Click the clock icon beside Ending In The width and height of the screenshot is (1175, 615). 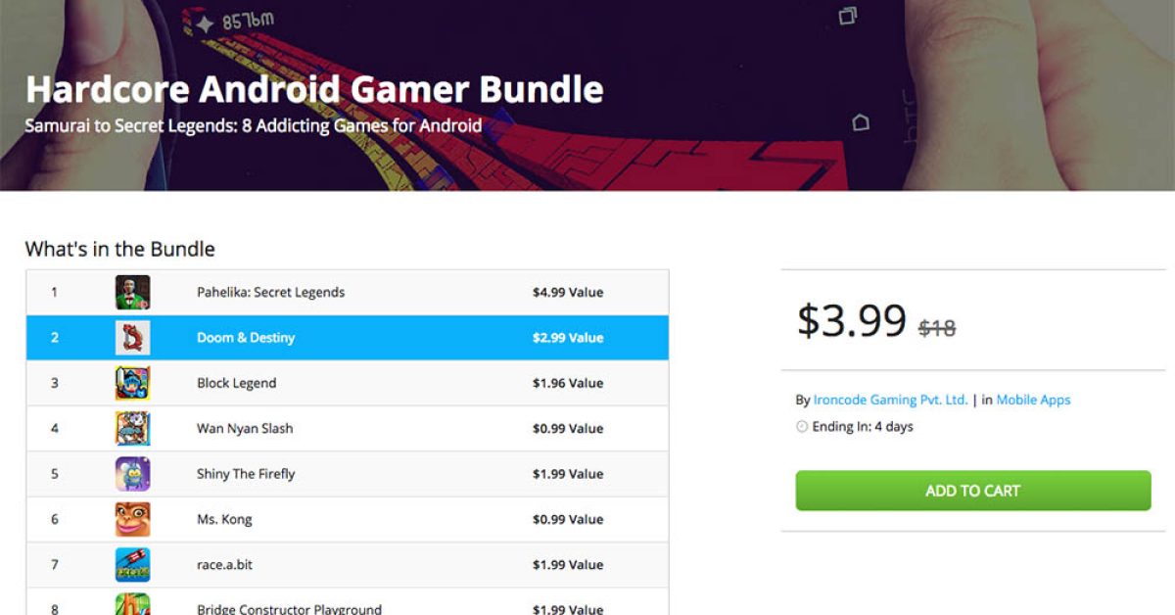click(x=802, y=427)
